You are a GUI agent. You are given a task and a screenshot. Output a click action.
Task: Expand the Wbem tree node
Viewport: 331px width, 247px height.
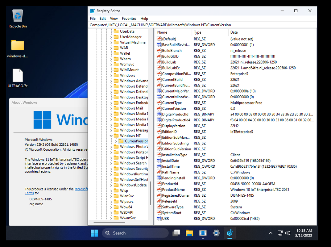point(111,59)
